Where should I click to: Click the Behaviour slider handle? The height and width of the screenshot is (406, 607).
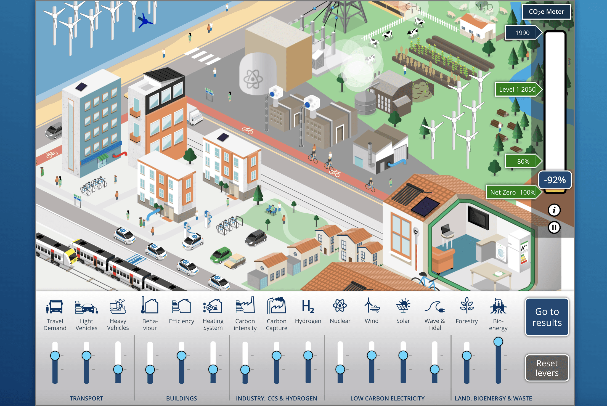(x=150, y=369)
